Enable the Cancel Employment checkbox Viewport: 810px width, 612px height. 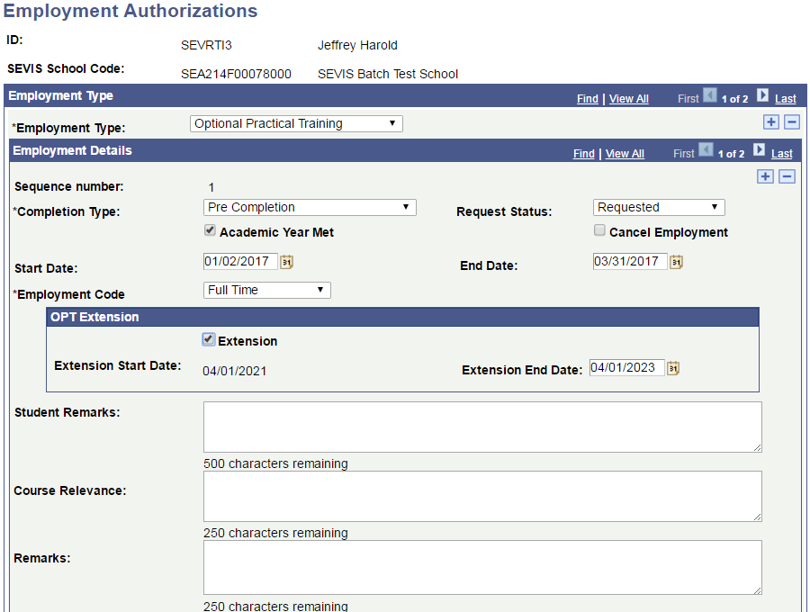tap(599, 229)
